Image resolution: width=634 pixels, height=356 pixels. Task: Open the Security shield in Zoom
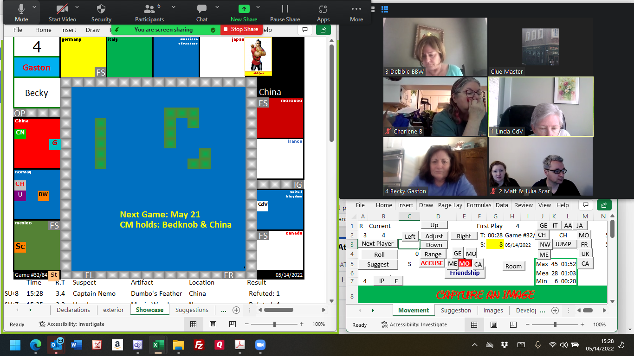101,13
